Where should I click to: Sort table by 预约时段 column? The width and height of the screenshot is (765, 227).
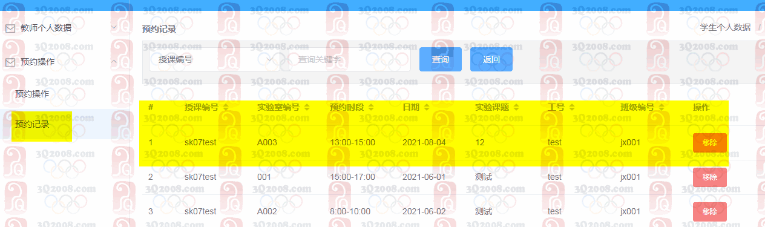(370, 107)
